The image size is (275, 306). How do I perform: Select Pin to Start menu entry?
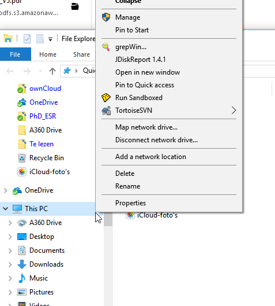[168, 30]
